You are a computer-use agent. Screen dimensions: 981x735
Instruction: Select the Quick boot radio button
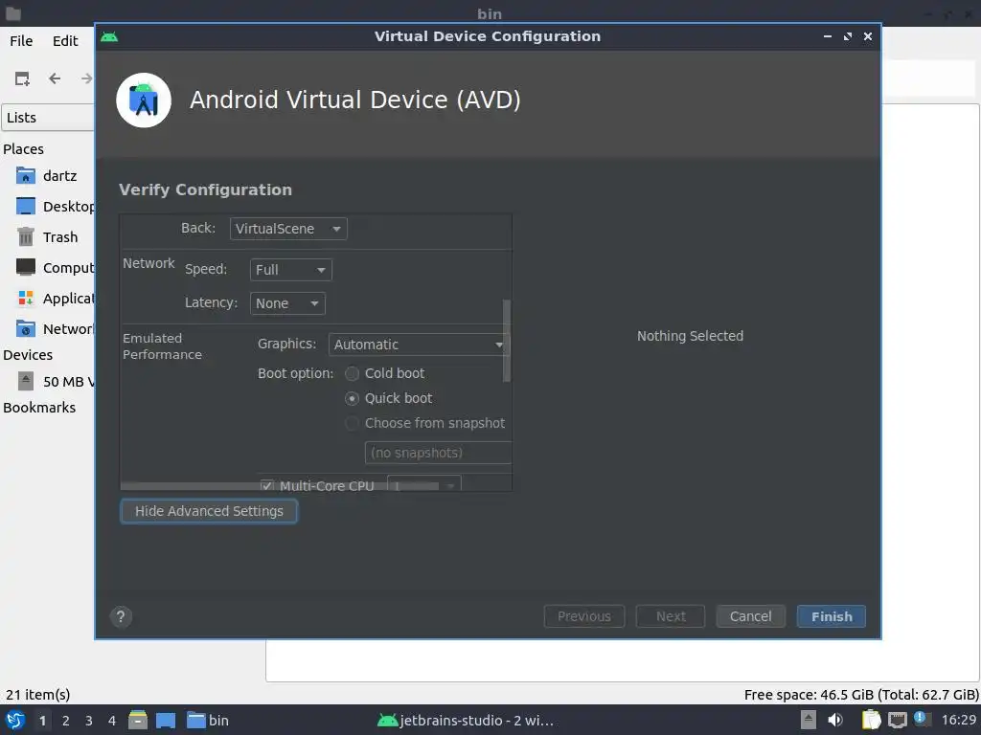tap(353, 399)
